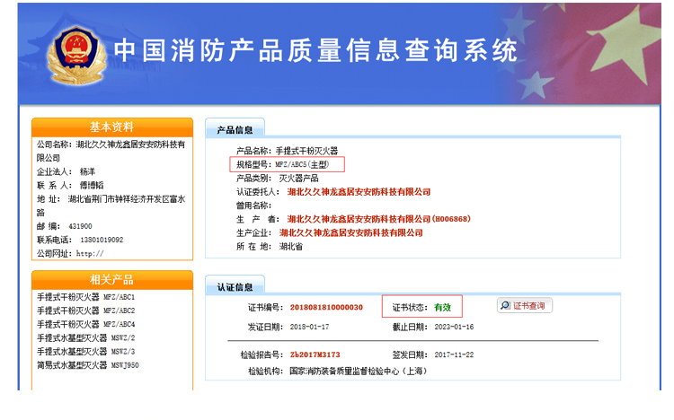The height and width of the screenshot is (420, 674).
Task: Click the police badge emblem in the header
Action: click(x=77, y=55)
